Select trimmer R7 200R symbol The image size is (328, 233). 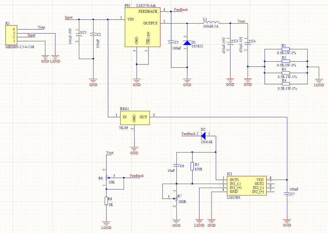click(x=176, y=198)
